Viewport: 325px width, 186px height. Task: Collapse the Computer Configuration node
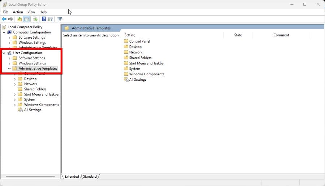(4, 32)
